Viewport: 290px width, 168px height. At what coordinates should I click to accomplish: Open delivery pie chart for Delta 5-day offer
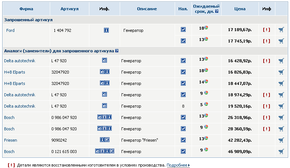206,104
